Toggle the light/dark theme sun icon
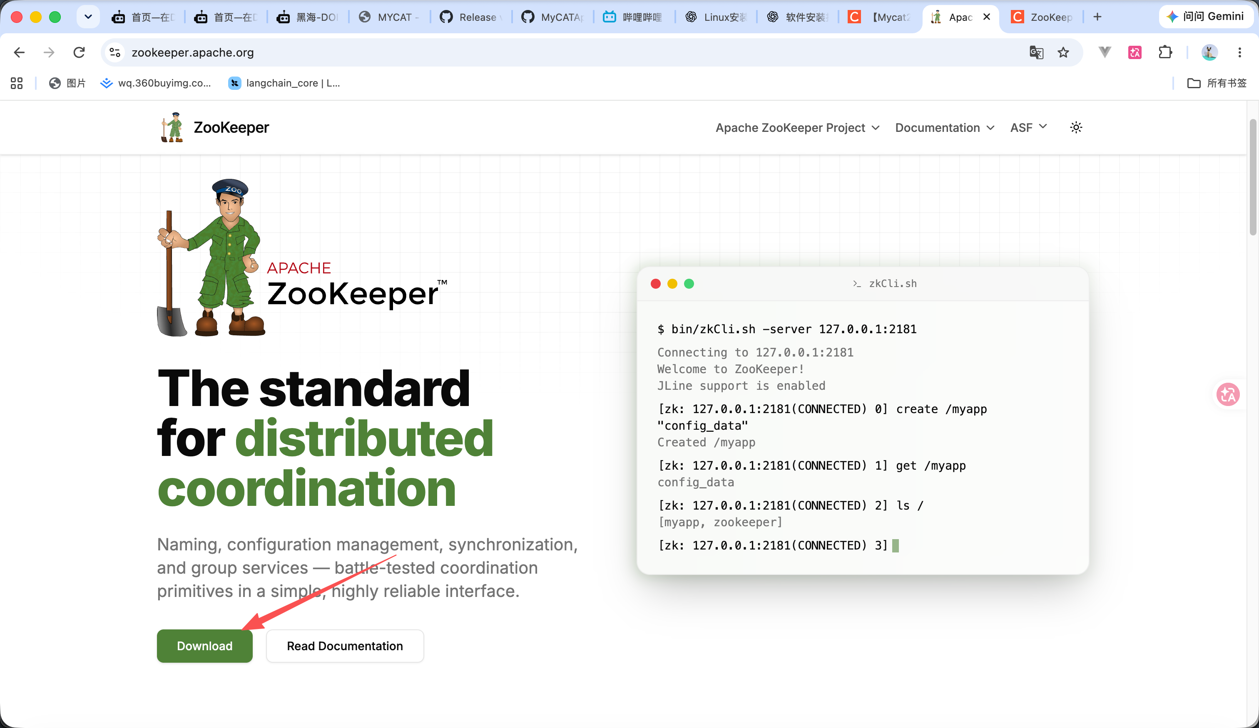 [x=1076, y=127]
